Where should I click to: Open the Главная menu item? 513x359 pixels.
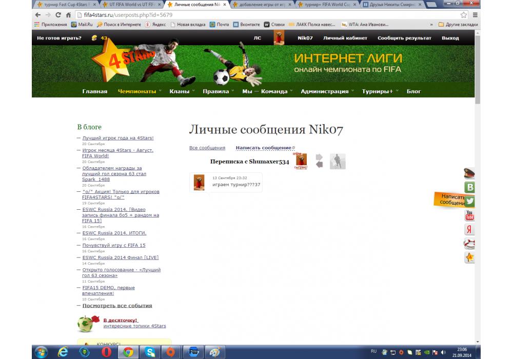[x=95, y=91]
